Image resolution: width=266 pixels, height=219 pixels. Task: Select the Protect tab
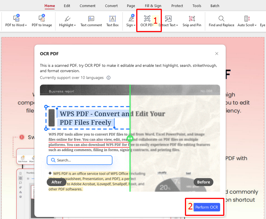click(177, 6)
